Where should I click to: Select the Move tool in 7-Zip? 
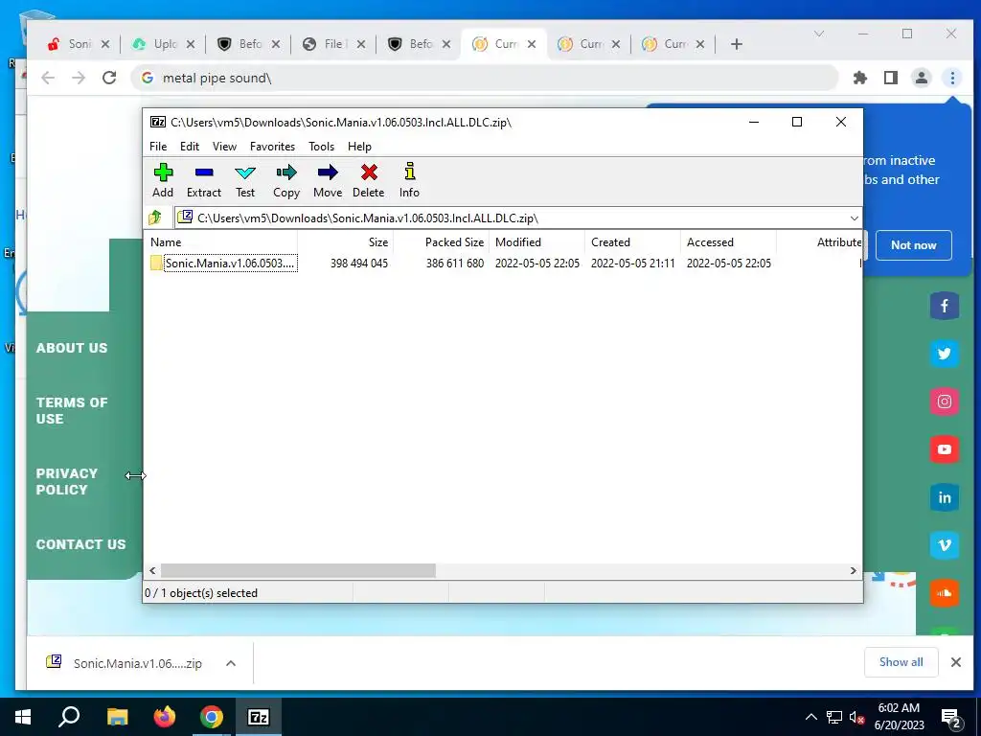click(328, 181)
